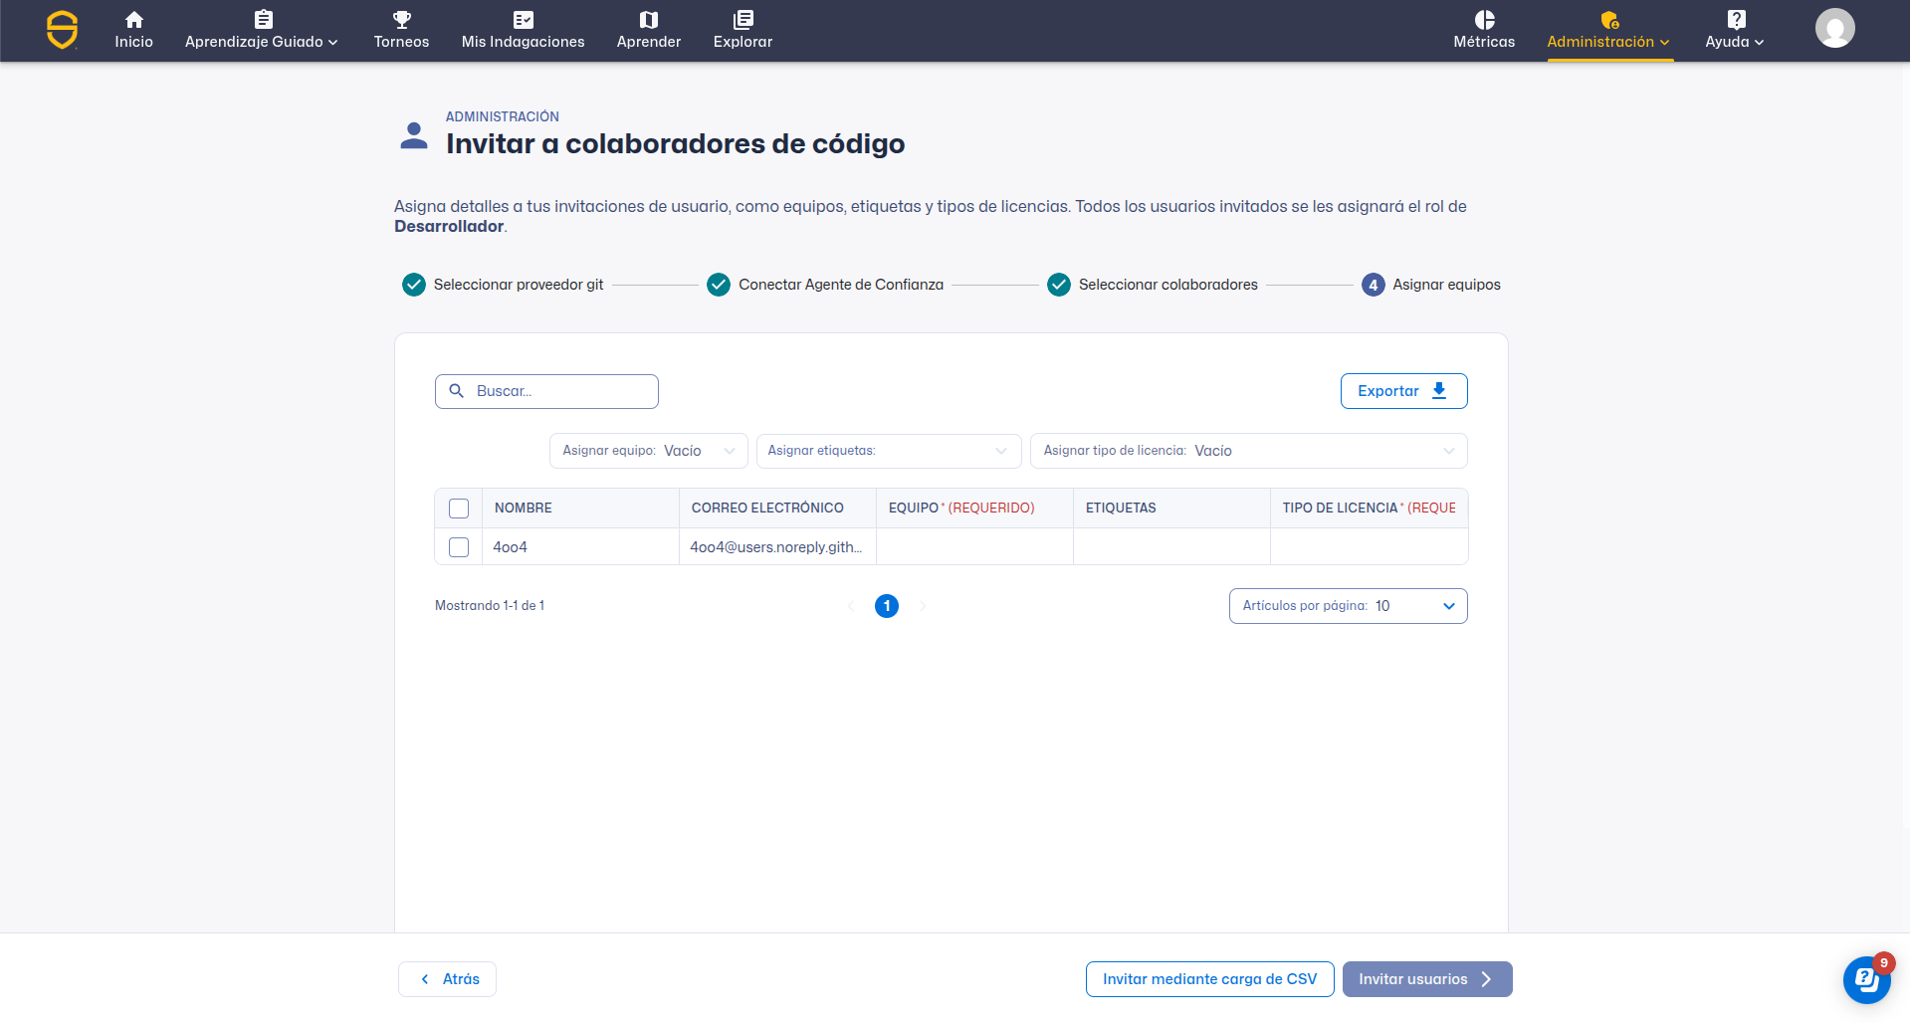Expand the Asignar equipo dropdown

coord(648,451)
